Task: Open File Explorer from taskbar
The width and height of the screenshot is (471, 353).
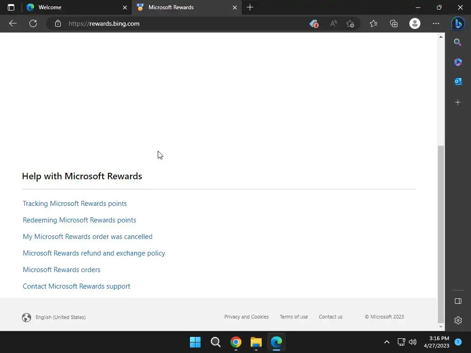Action: (x=256, y=342)
